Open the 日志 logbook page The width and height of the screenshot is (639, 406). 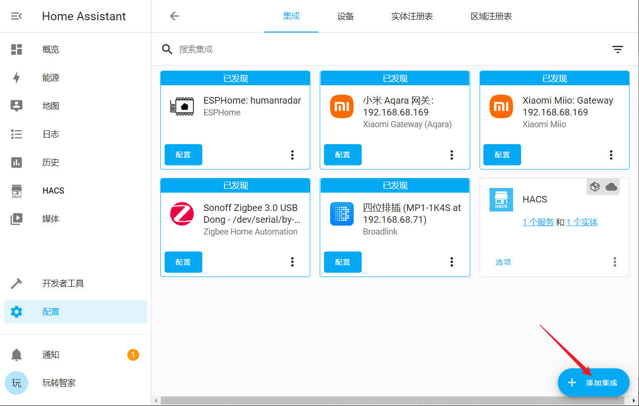75,134
